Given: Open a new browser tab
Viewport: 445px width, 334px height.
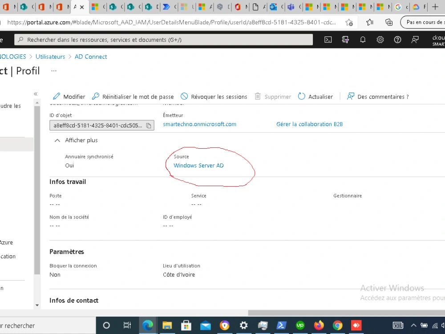Looking at the screenshot, I should point(435,7).
